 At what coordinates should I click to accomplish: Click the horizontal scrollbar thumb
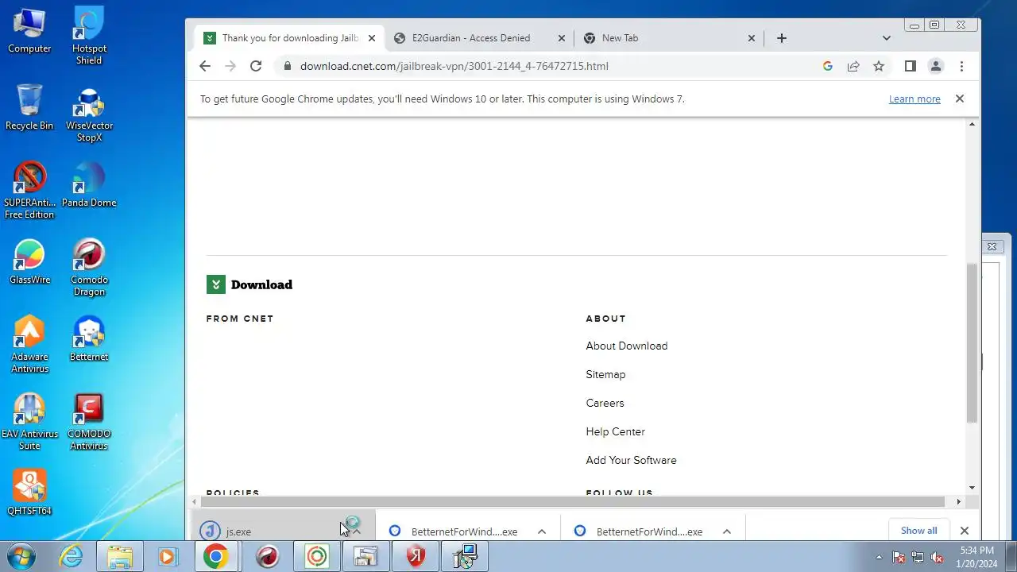(x=573, y=501)
